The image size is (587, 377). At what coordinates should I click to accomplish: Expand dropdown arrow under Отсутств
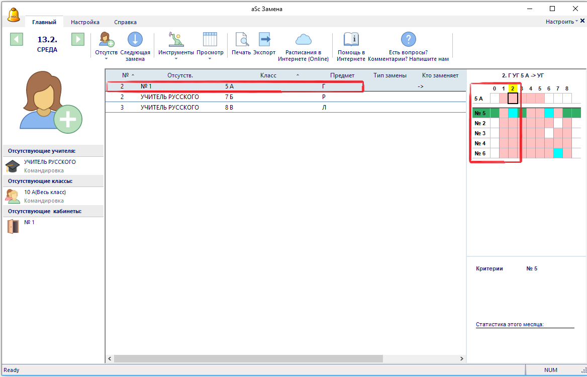pyautogui.click(x=106, y=59)
